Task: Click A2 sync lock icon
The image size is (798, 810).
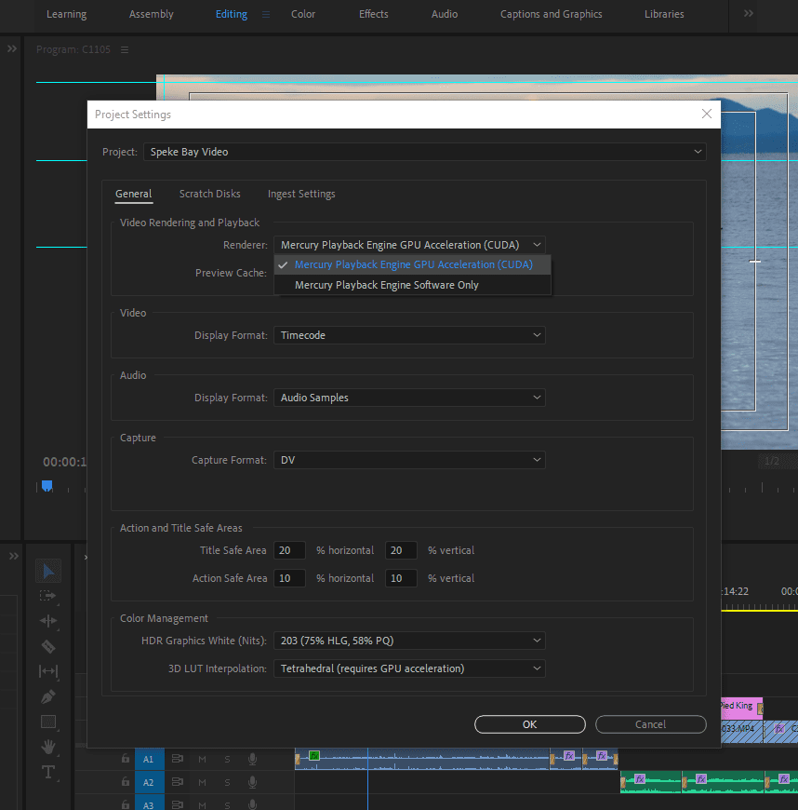Action: [177, 782]
